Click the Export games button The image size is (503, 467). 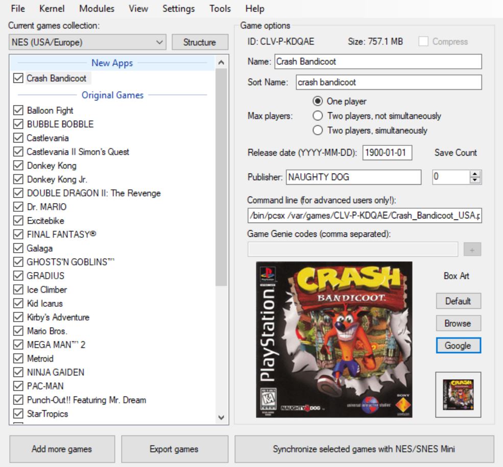coord(174,449)
